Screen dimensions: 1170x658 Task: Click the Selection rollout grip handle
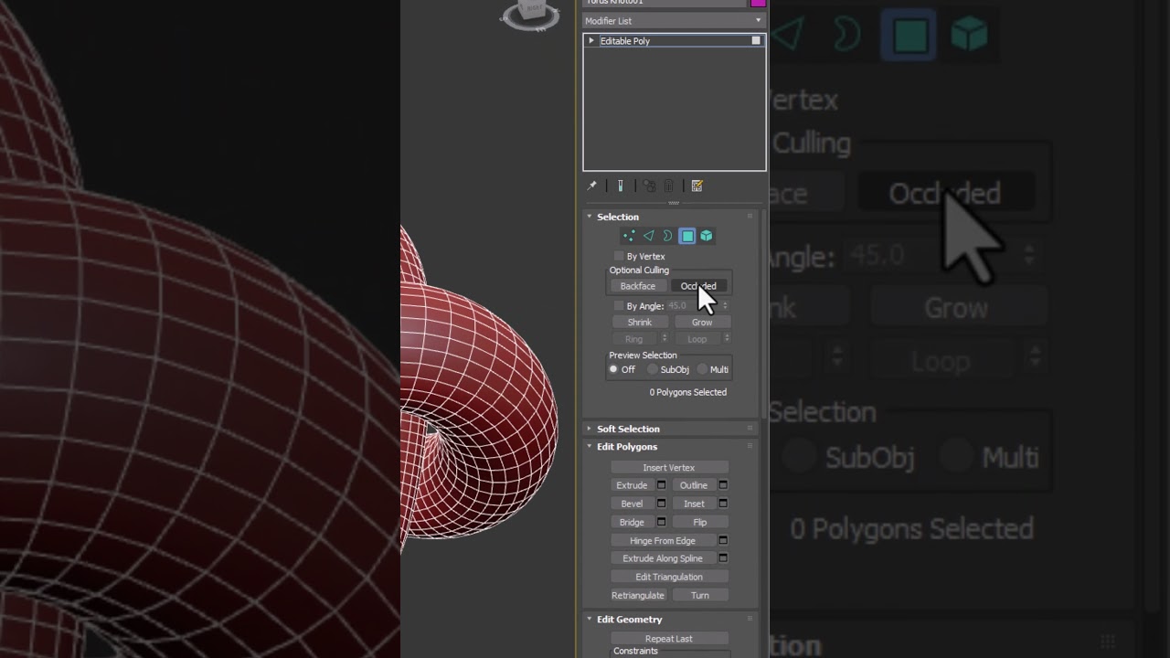(x=750, y=217)
